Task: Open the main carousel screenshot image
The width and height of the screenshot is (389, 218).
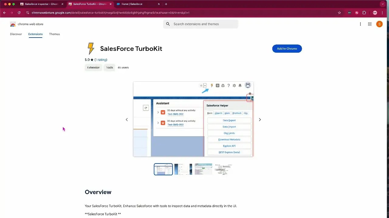Action: coord(193,119)
